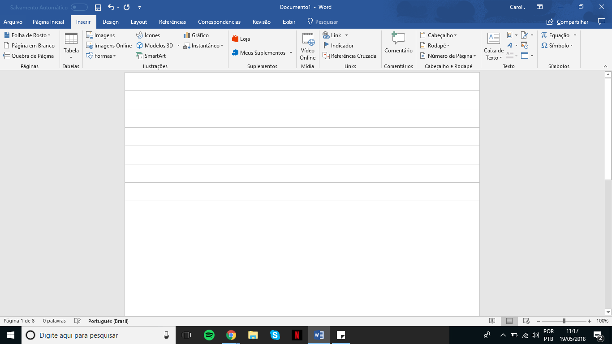
Task: Click the Modelos 3D button
Action: 155,45
